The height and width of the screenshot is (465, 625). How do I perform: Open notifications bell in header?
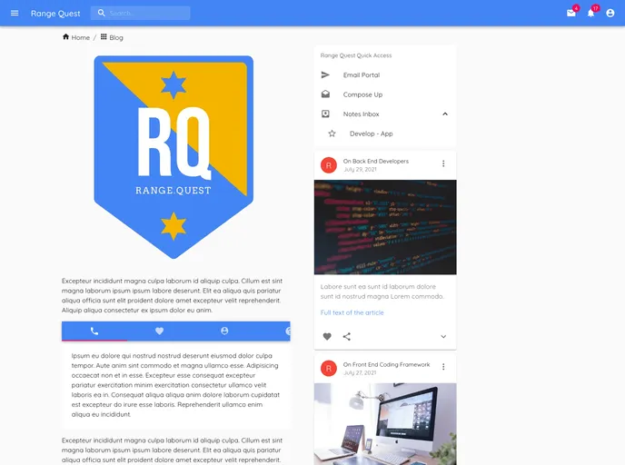[x=590, y=13]
